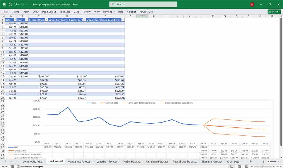Switch to Phosphorus Forecast sheet
The height and width of the screenshot is (168, 283).
pos(185,161)
